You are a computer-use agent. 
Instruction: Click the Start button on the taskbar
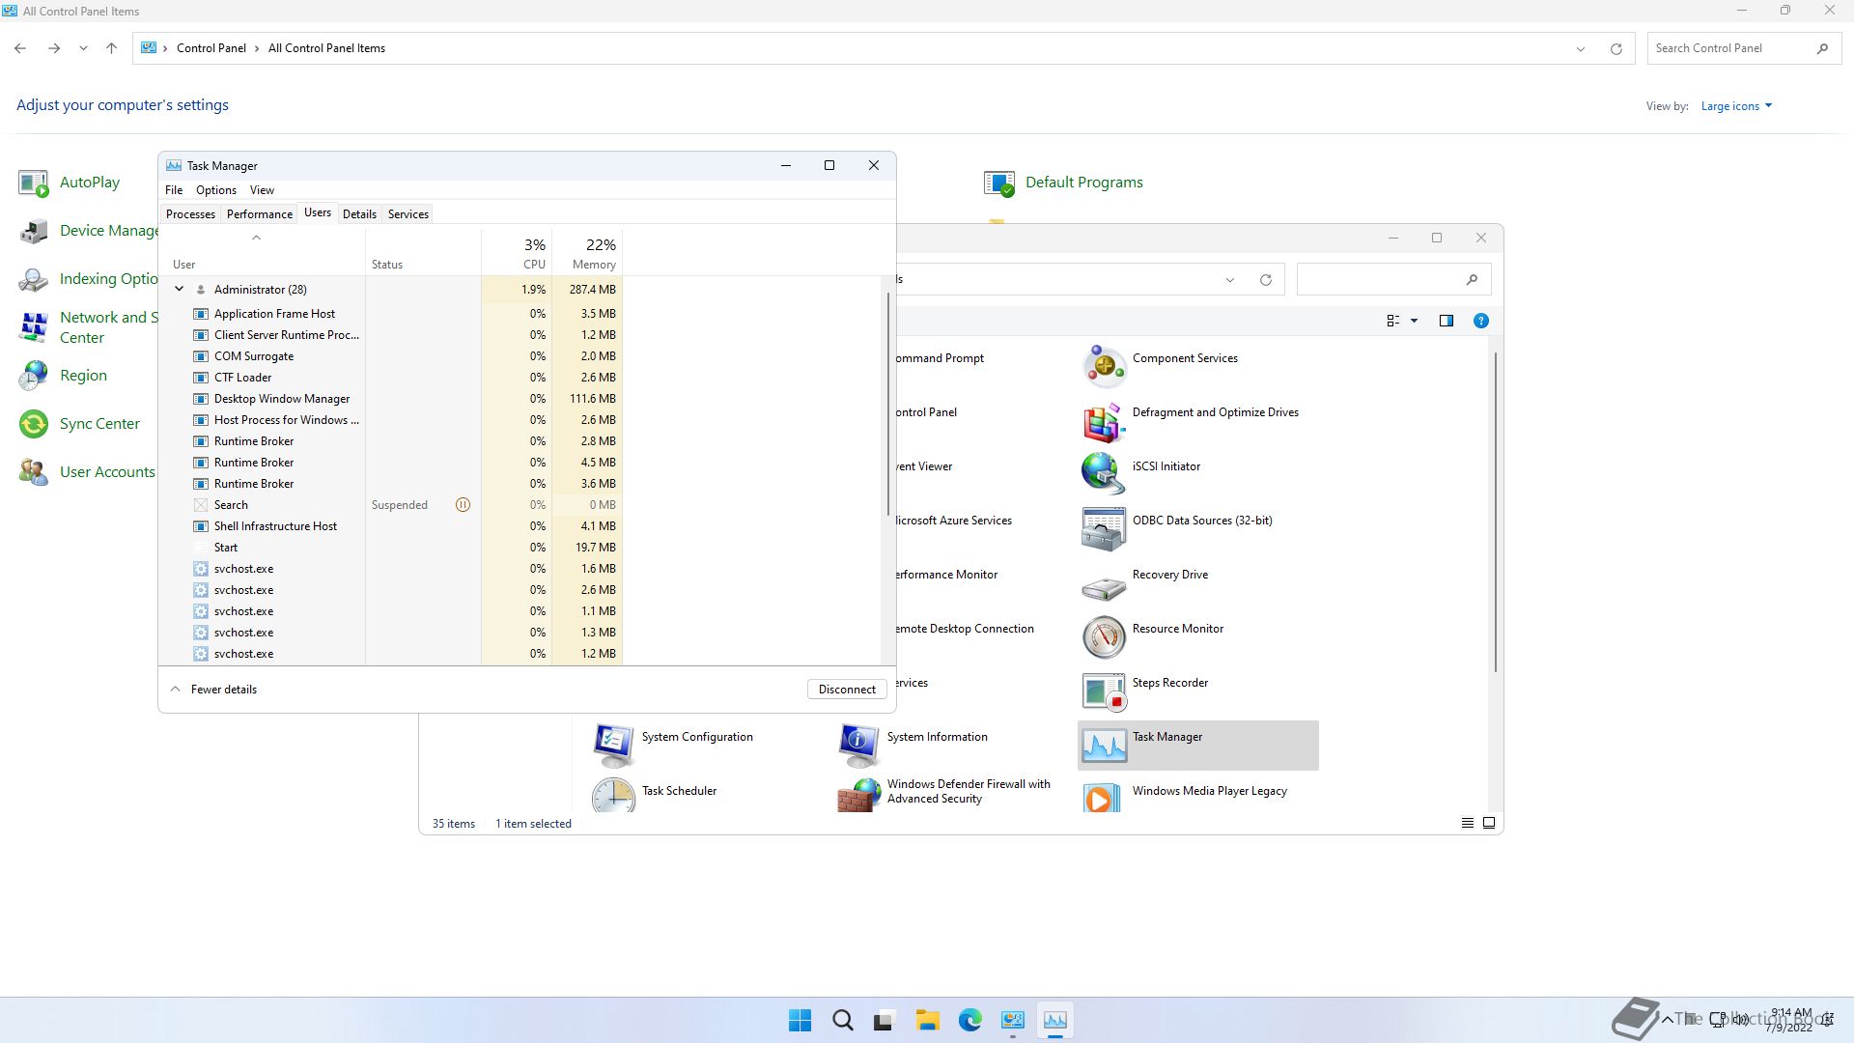pyautogui.click(x=801, y=1020)
